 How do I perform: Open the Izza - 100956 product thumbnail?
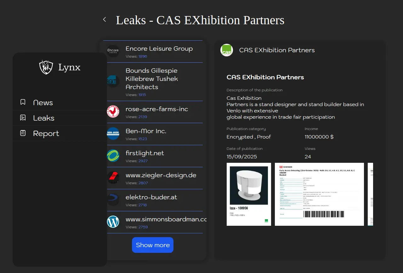pyautogui.click(x=249, y=194)
